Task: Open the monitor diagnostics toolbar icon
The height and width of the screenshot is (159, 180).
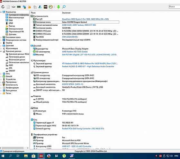Action: (24, 7)
